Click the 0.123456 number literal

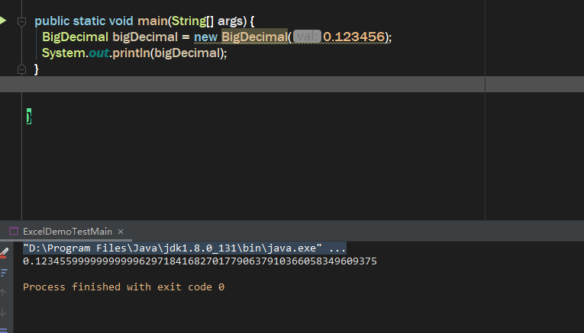click(353, 37)
